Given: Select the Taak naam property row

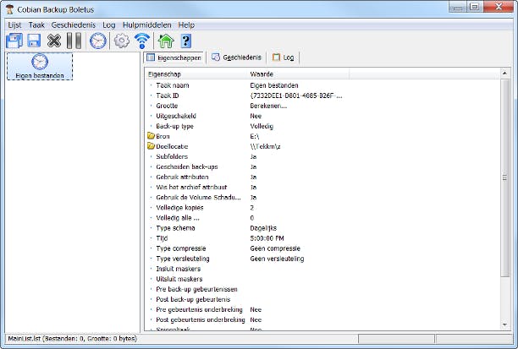Looking at the screenshot, I should (x=323, y=85).
